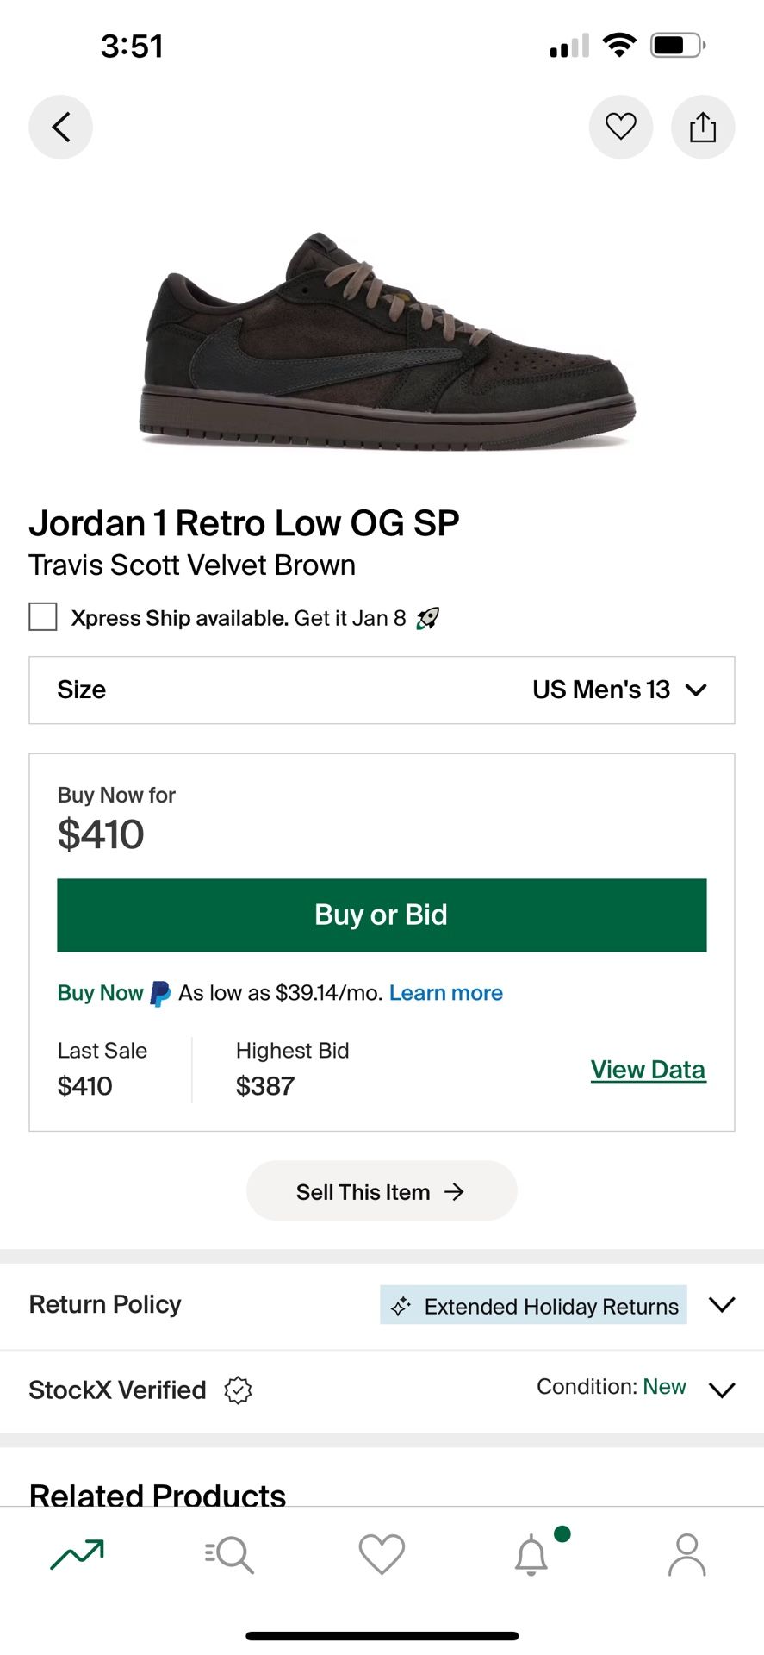
Task: Toggle the Extended Holiday Returns banner
Action: point(532,1305)
